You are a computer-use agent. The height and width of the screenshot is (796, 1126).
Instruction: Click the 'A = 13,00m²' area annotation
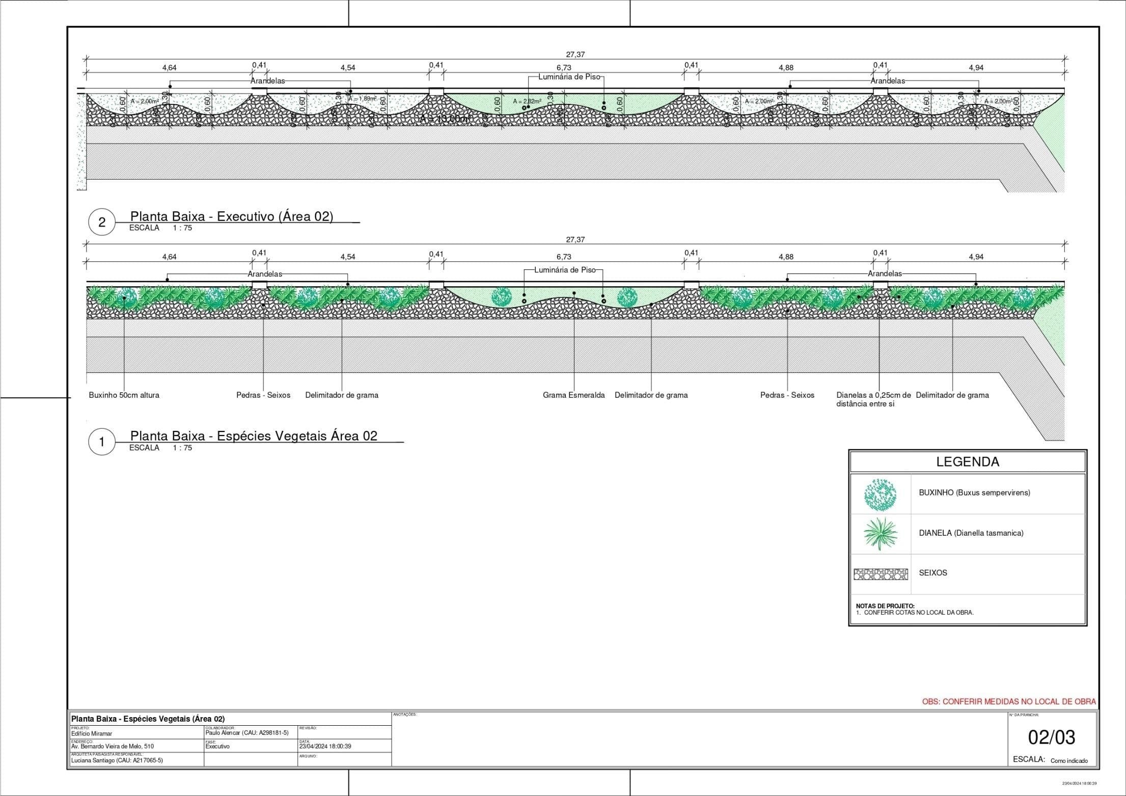[444, 119]
